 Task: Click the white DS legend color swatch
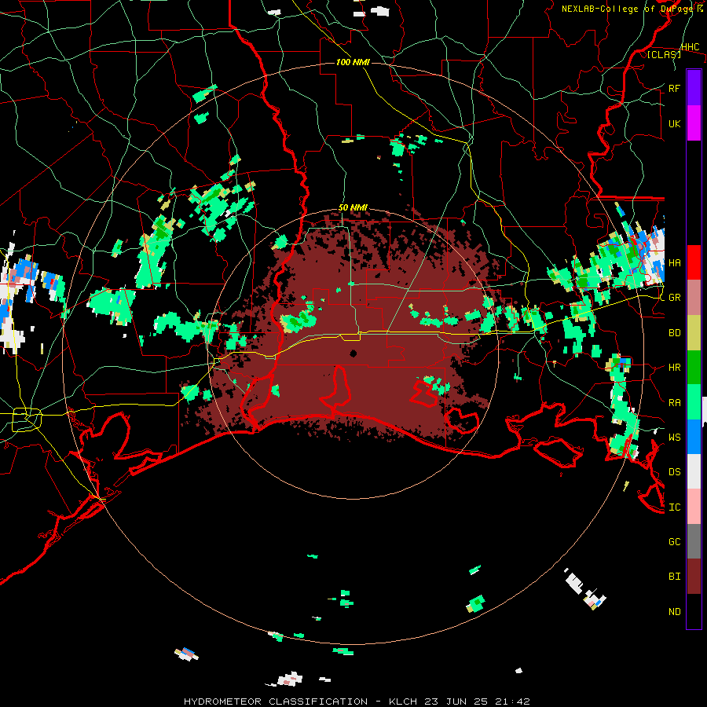pos(694,471)
